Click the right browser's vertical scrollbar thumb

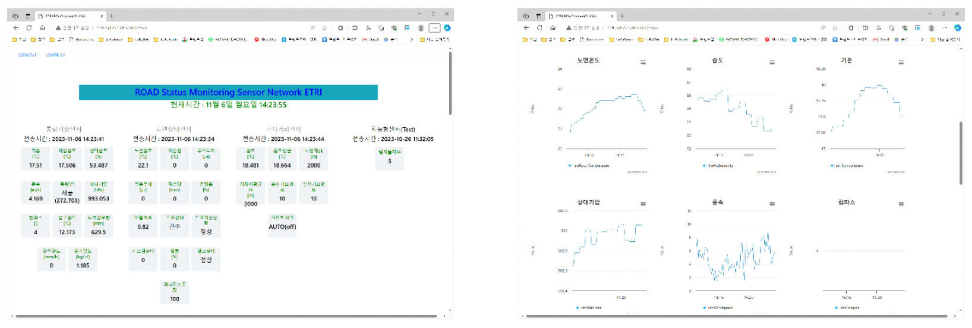(961, 153)
